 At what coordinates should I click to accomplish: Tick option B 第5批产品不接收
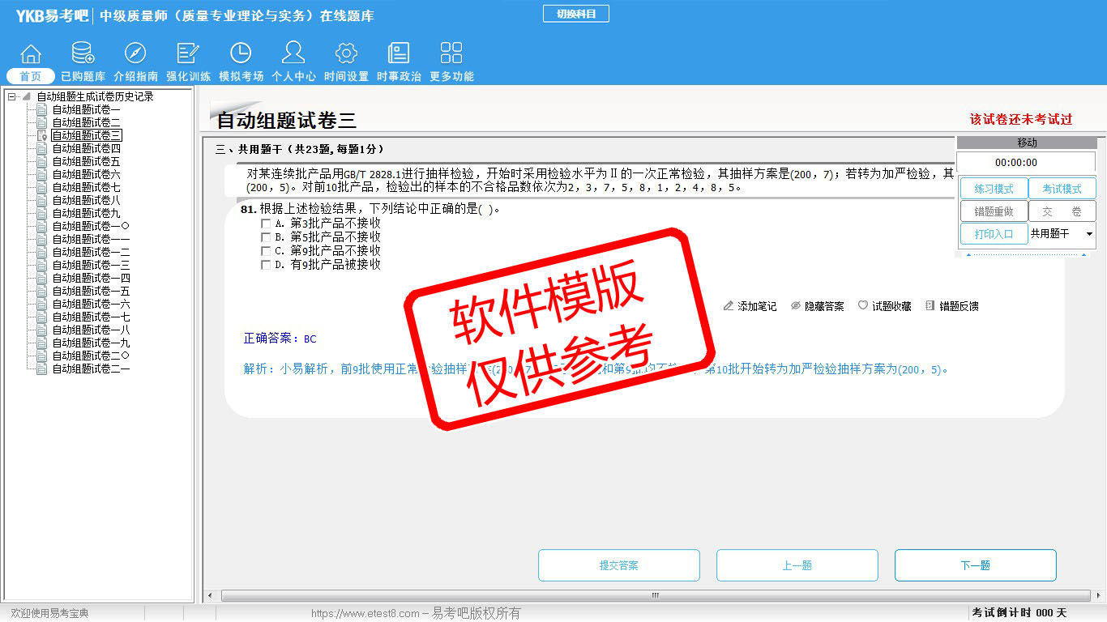point(266,237)
